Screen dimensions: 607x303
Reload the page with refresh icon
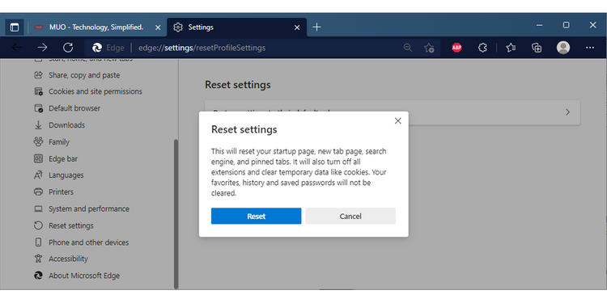point(68,48)
